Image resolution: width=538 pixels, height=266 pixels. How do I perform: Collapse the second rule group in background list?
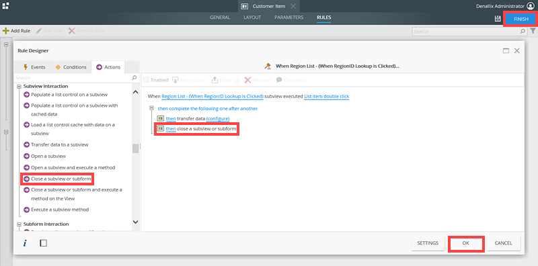[6, 132]
